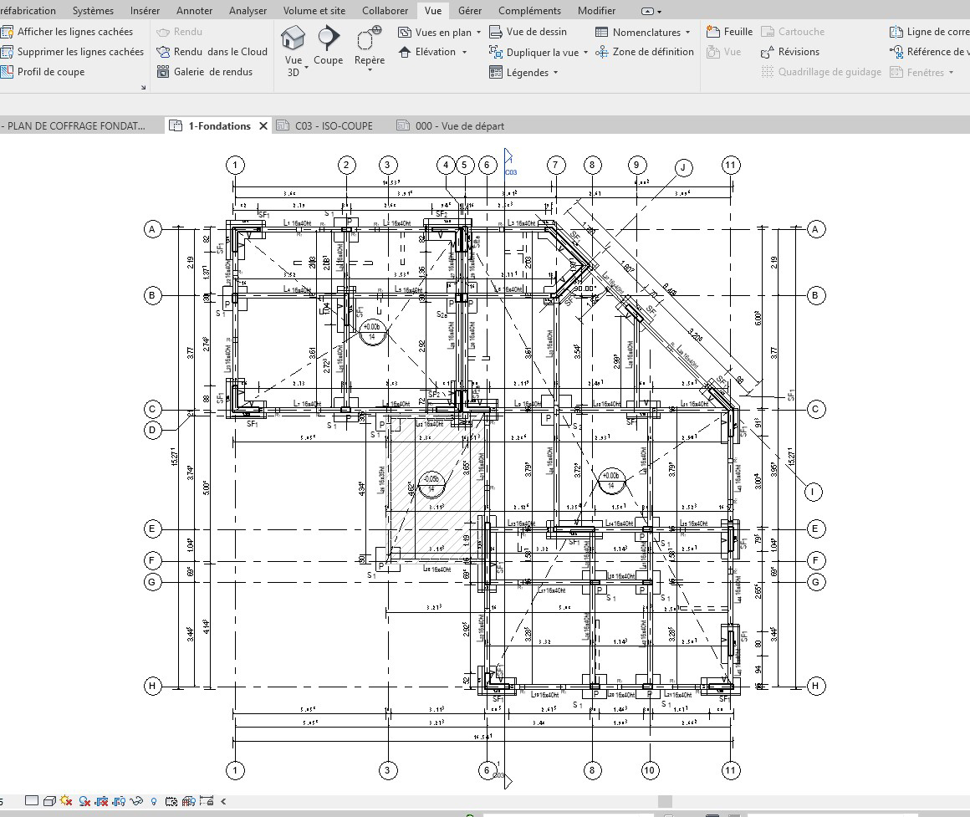Expand the Dupliquer la vue dropdown

tap(586, 53)
